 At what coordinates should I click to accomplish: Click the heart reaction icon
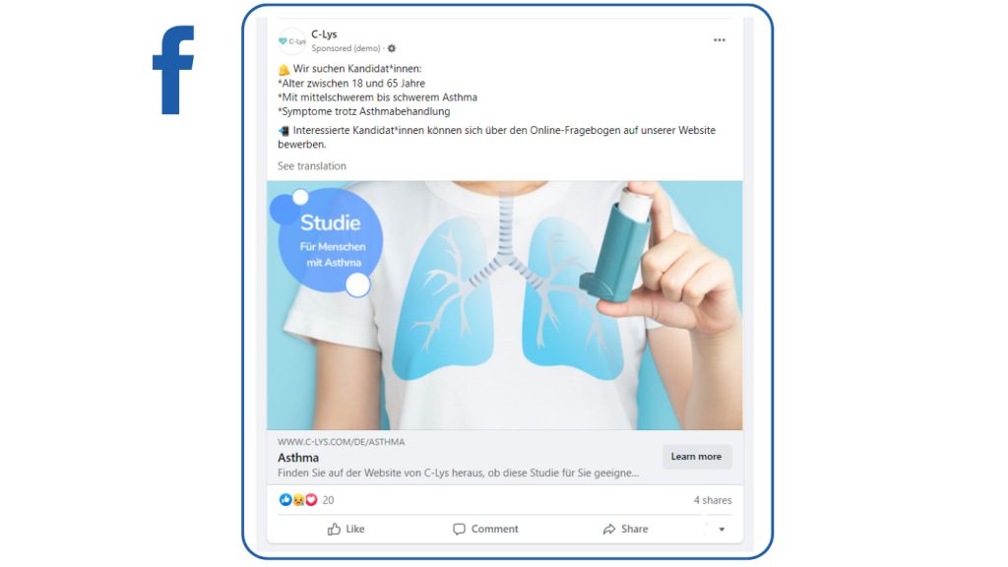311,499
